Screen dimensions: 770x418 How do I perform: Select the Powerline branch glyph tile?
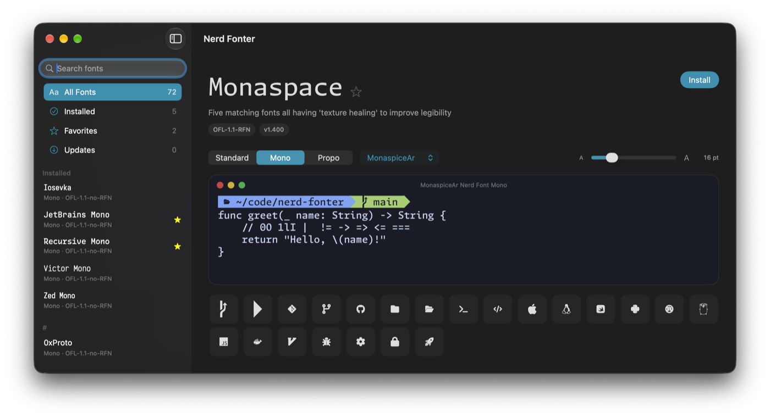click(223, 309)
